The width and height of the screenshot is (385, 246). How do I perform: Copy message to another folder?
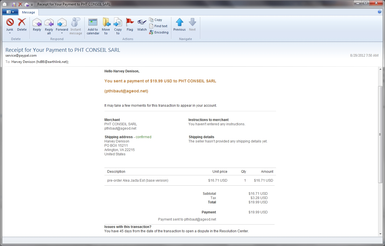pos(118,26)
